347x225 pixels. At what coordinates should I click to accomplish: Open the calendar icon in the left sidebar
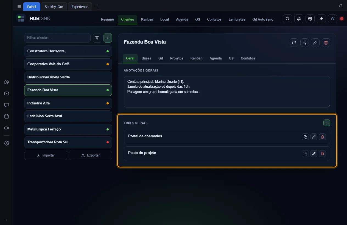point(7,116)
